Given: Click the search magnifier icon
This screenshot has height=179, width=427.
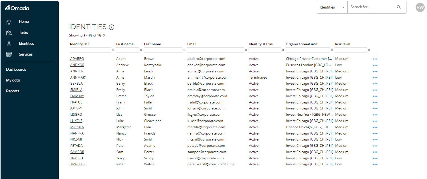Looking at the screenshot, I should click(399, 7).
